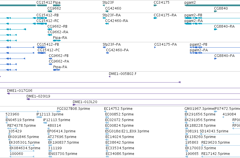Viewport: 240px width, 158px height.
Task: Select EST IP12113.3prime
Action: pos(50,114)
